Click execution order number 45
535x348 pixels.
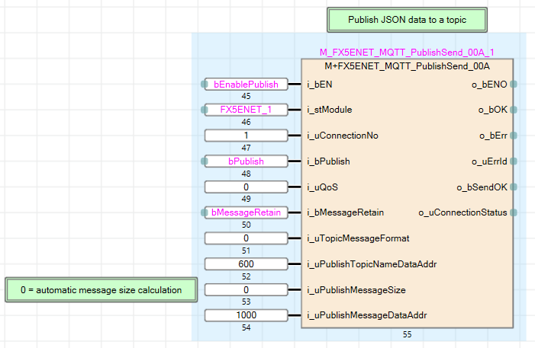point(246,96)
